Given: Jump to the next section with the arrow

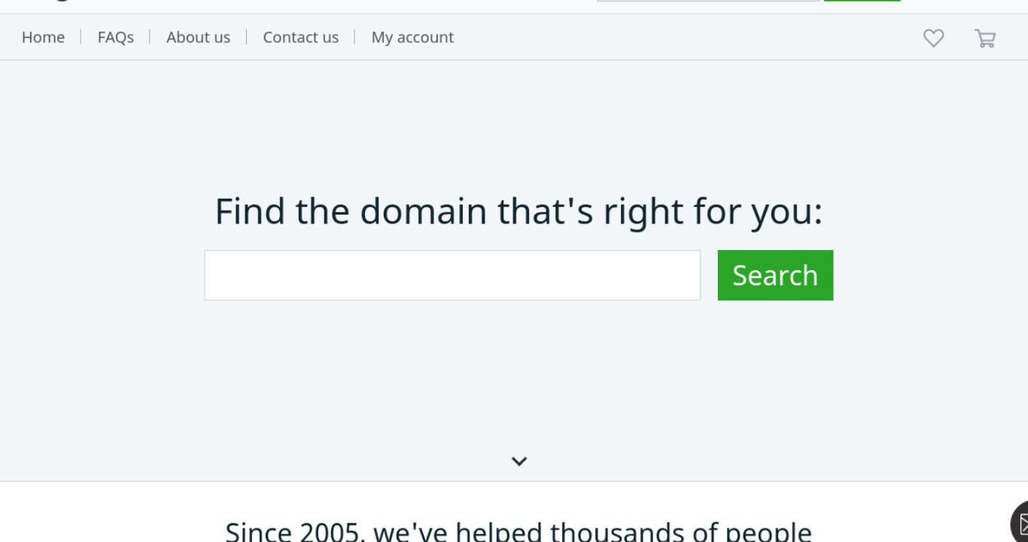Looking at the screenshot, I should pos(519,461).
